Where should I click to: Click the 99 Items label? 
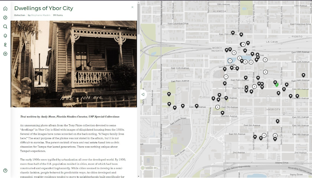[58, 15]
